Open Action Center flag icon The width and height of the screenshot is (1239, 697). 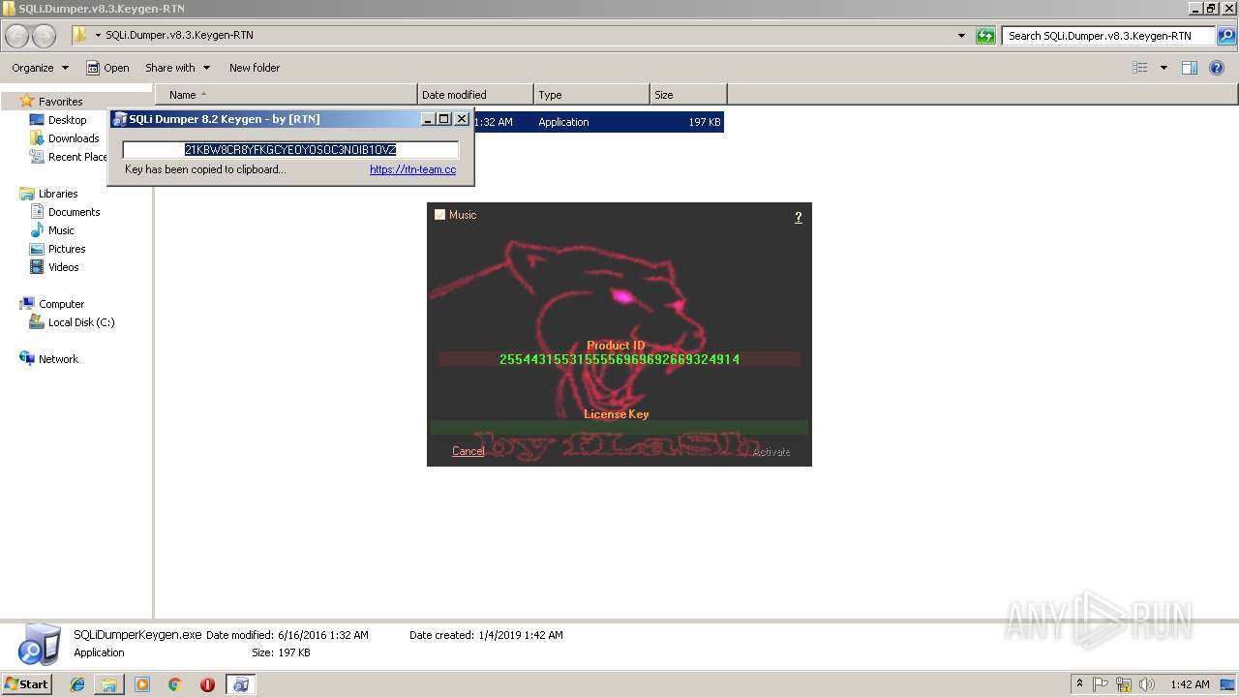[x=1102, y=684]
